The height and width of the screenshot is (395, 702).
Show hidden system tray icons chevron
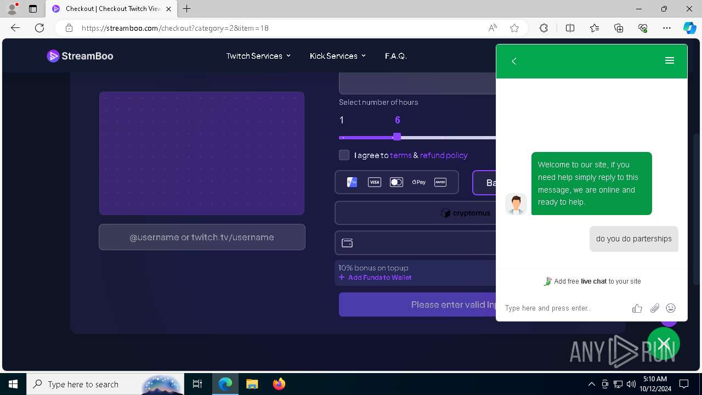pos(591,384)
